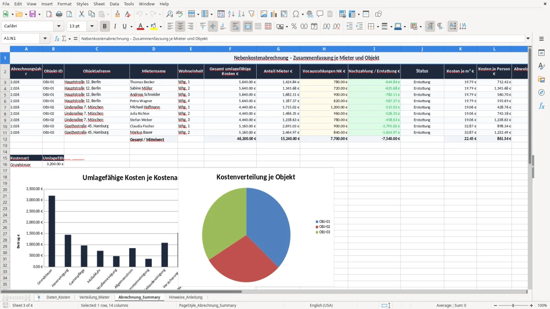The height and width of the screenshot is (309, 550).
Task: Cut the selection with the scissors icon
Action: tap(82, 14)
